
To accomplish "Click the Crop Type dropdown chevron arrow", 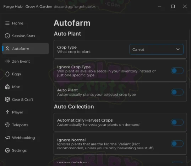I will [x=178, y=49].
